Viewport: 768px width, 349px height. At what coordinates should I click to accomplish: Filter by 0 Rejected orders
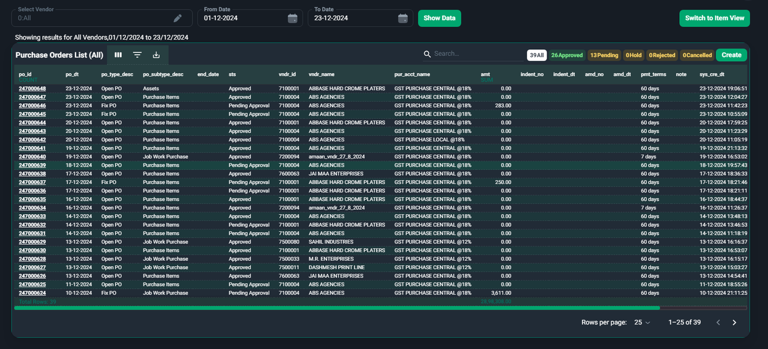click(x=662, y=55)
